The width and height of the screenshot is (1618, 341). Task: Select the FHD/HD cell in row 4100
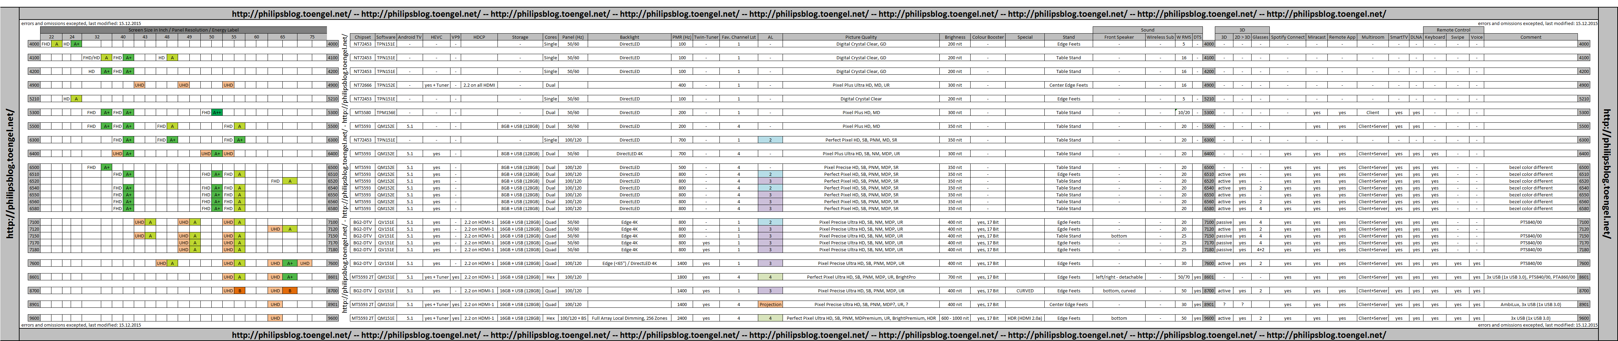click(92, 58)
